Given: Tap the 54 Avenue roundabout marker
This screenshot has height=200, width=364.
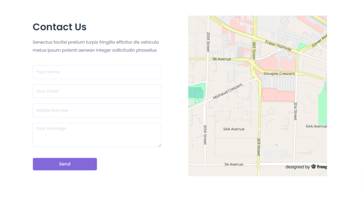Looking at the screenshot, I should point(258,164).
